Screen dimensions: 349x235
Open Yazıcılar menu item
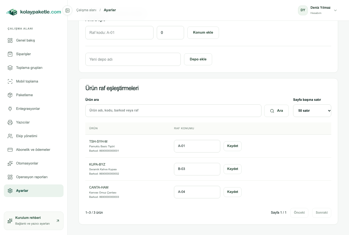(x=34, y=122)
